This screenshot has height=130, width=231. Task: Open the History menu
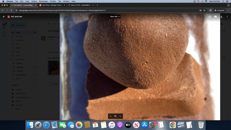[x=34, y=1]
